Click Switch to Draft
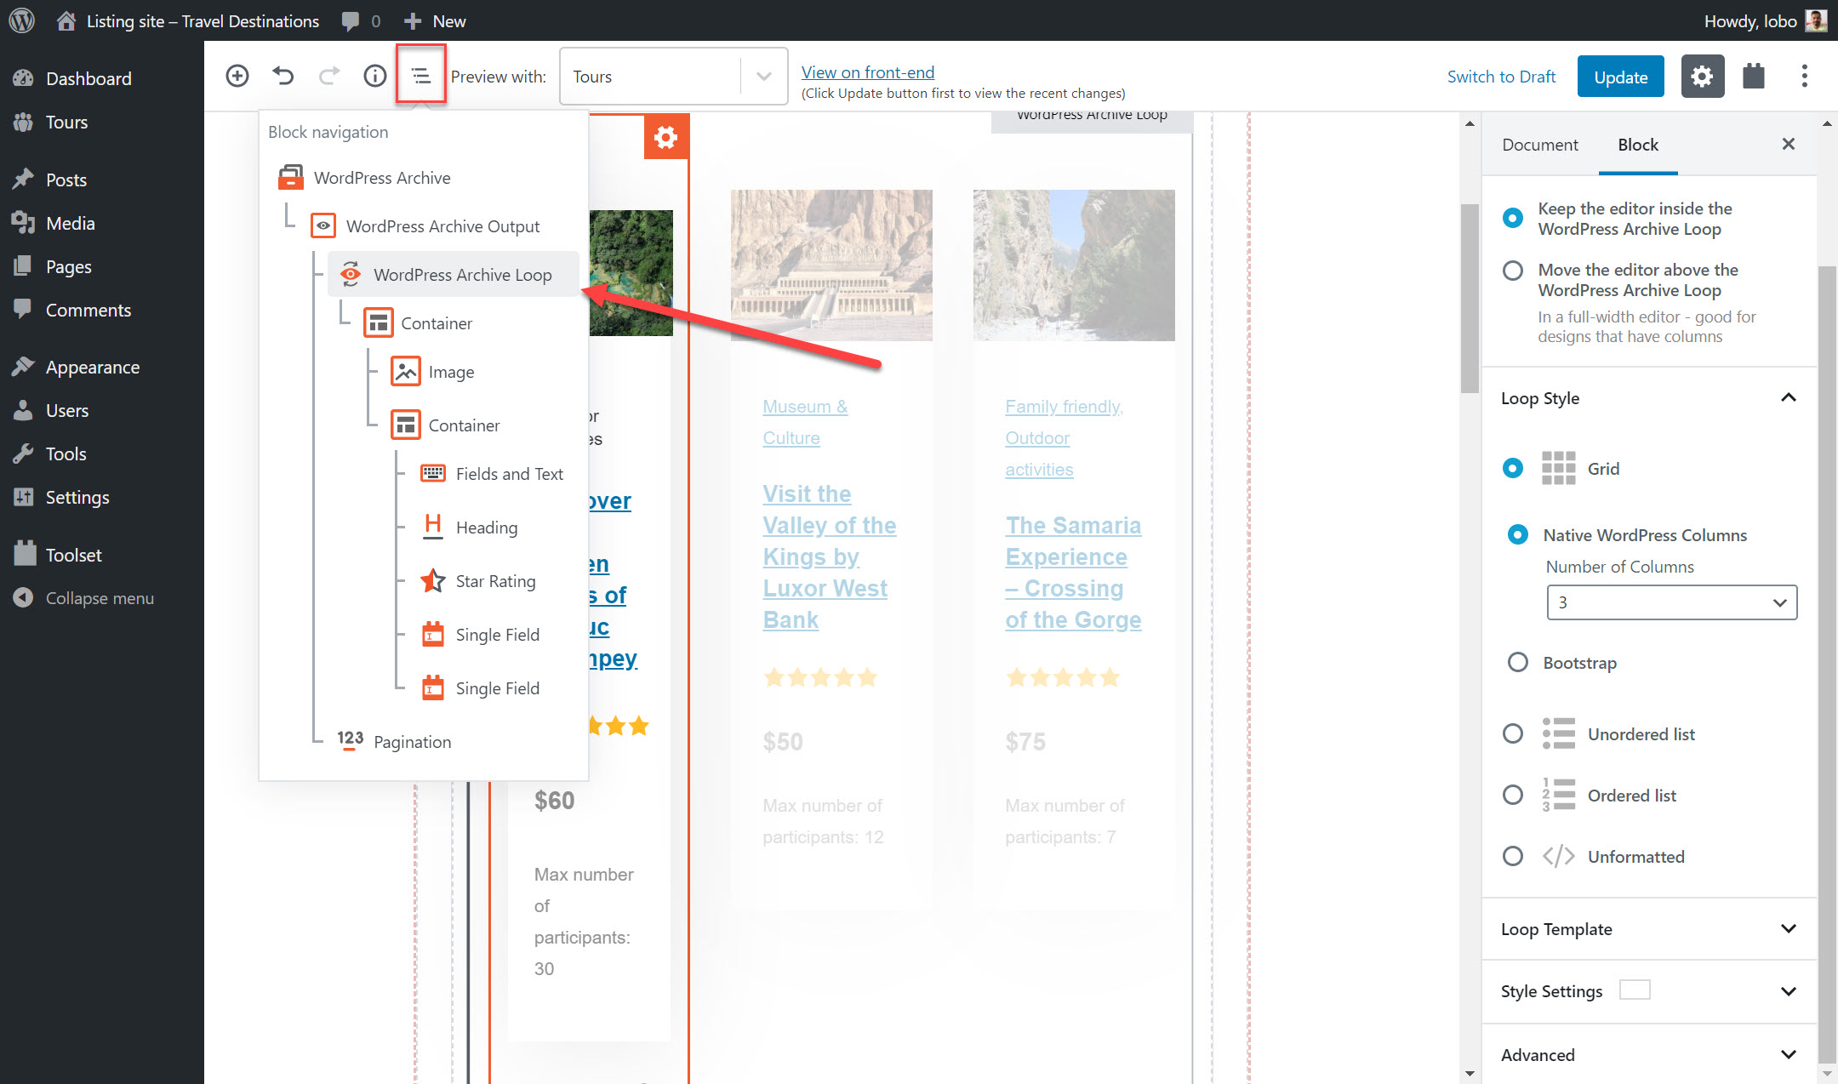 point(1501,77)
